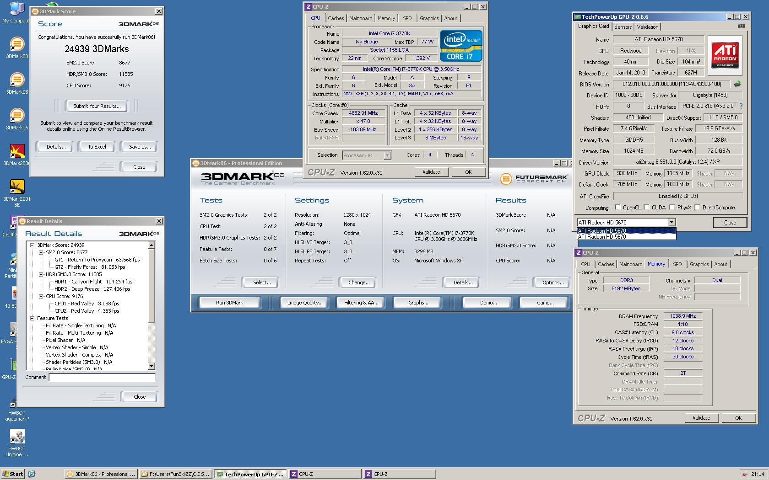Switch to the Caches tab in top CPU-Z

(336, 18)
